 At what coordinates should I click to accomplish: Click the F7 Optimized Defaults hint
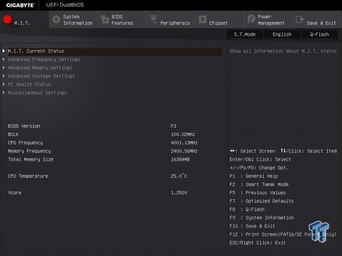point(261,201)
